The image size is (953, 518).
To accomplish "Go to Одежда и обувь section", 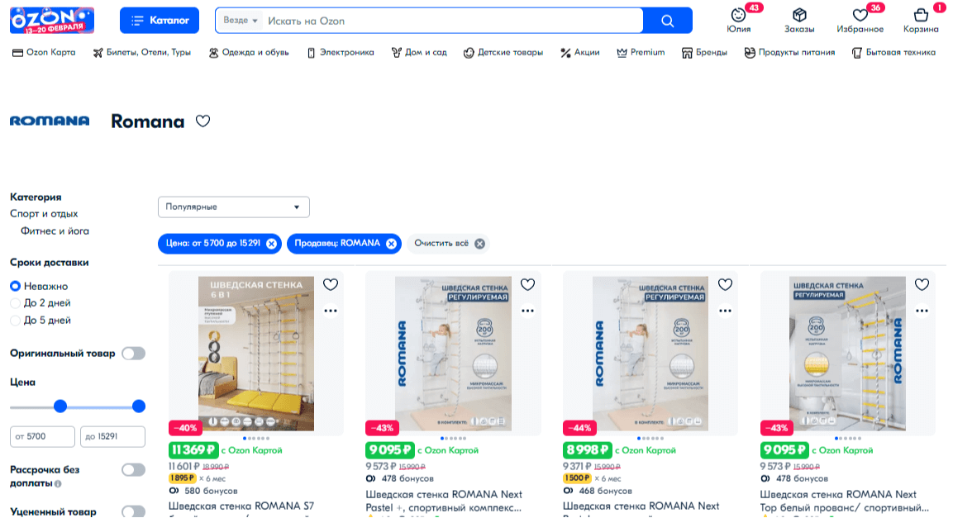I will (x=249, y=53).
